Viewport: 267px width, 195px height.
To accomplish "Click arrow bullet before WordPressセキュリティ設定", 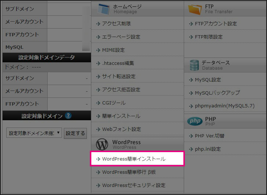I will click(x=98, y=185).
